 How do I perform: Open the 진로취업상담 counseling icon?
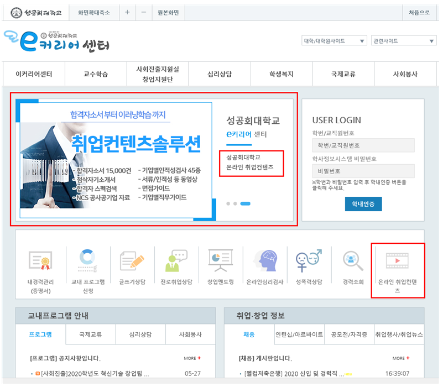[x=176, y=260]
